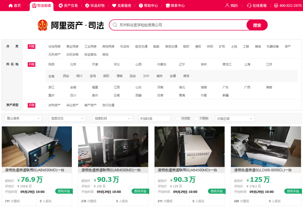Click the 125万 starting price
This screenshot has height=207, width=303.
pos(258,180)
